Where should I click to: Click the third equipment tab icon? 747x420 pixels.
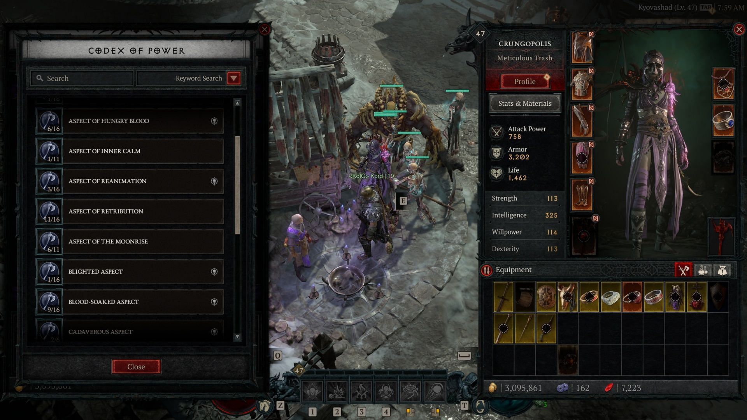pyautogui.click(x=722, y=270)
